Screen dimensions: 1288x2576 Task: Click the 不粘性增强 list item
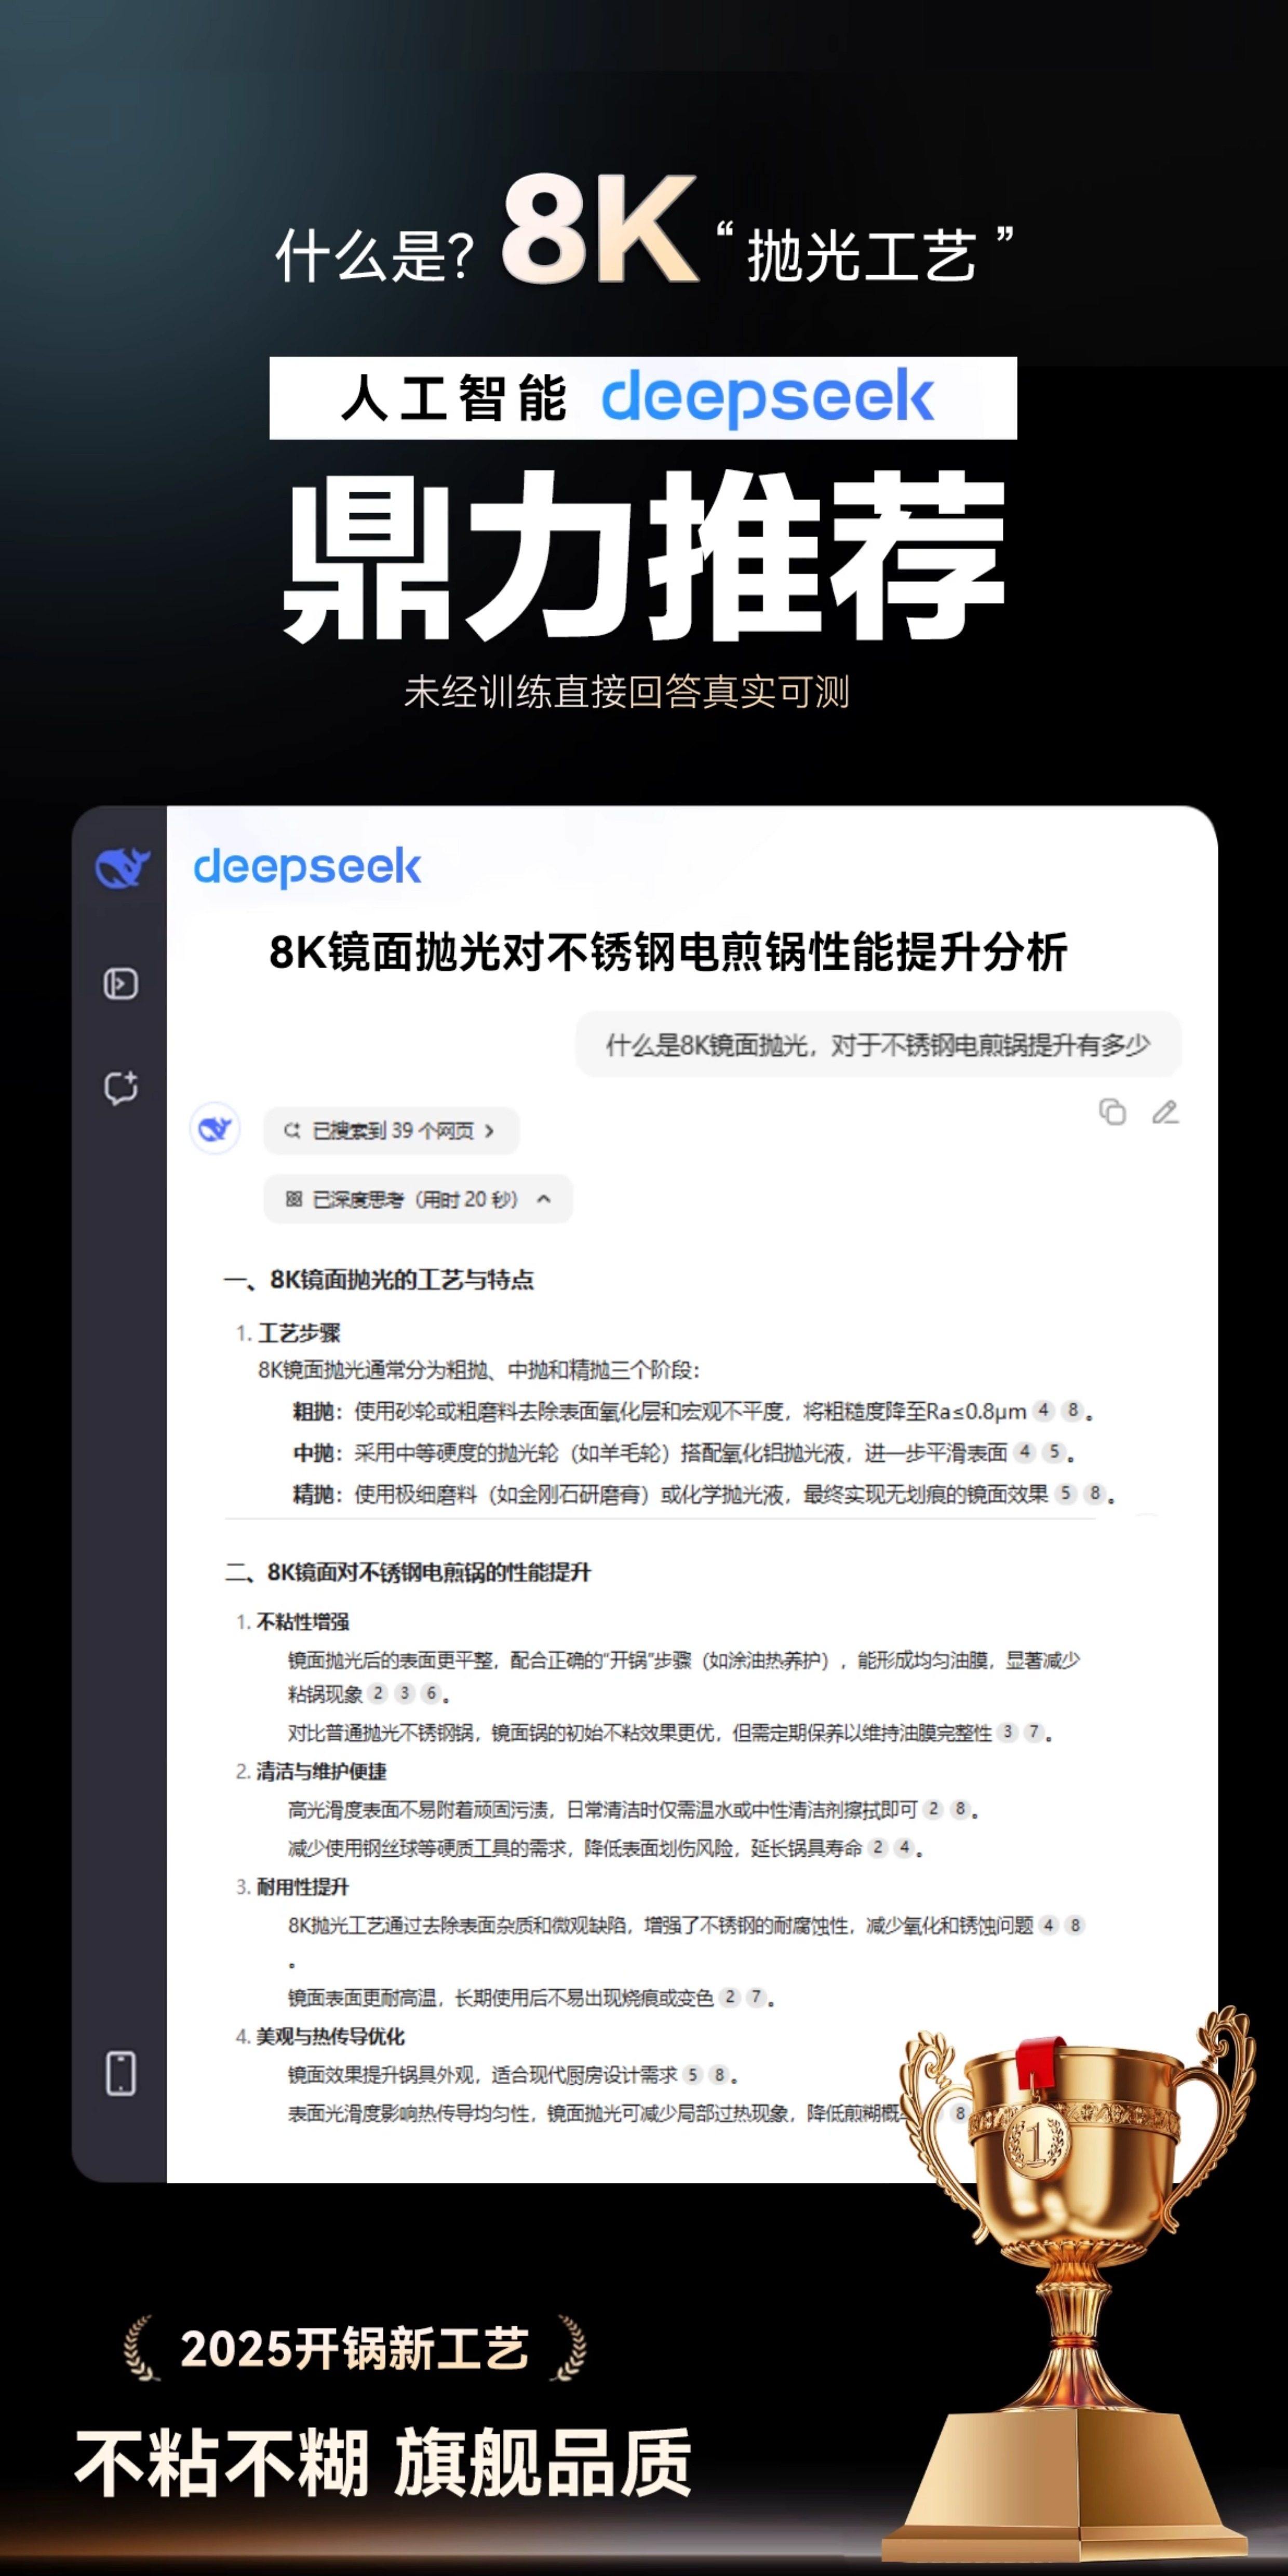tap(303, 1622)
